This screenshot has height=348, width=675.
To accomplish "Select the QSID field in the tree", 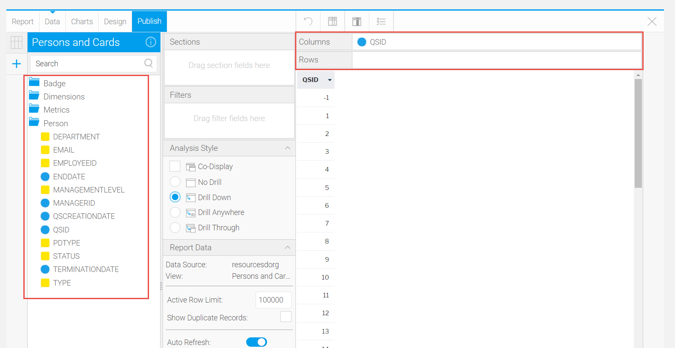I will 55,229.
